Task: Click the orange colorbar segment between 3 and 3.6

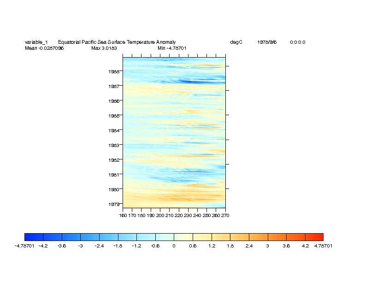Action: tap(277, 237)
